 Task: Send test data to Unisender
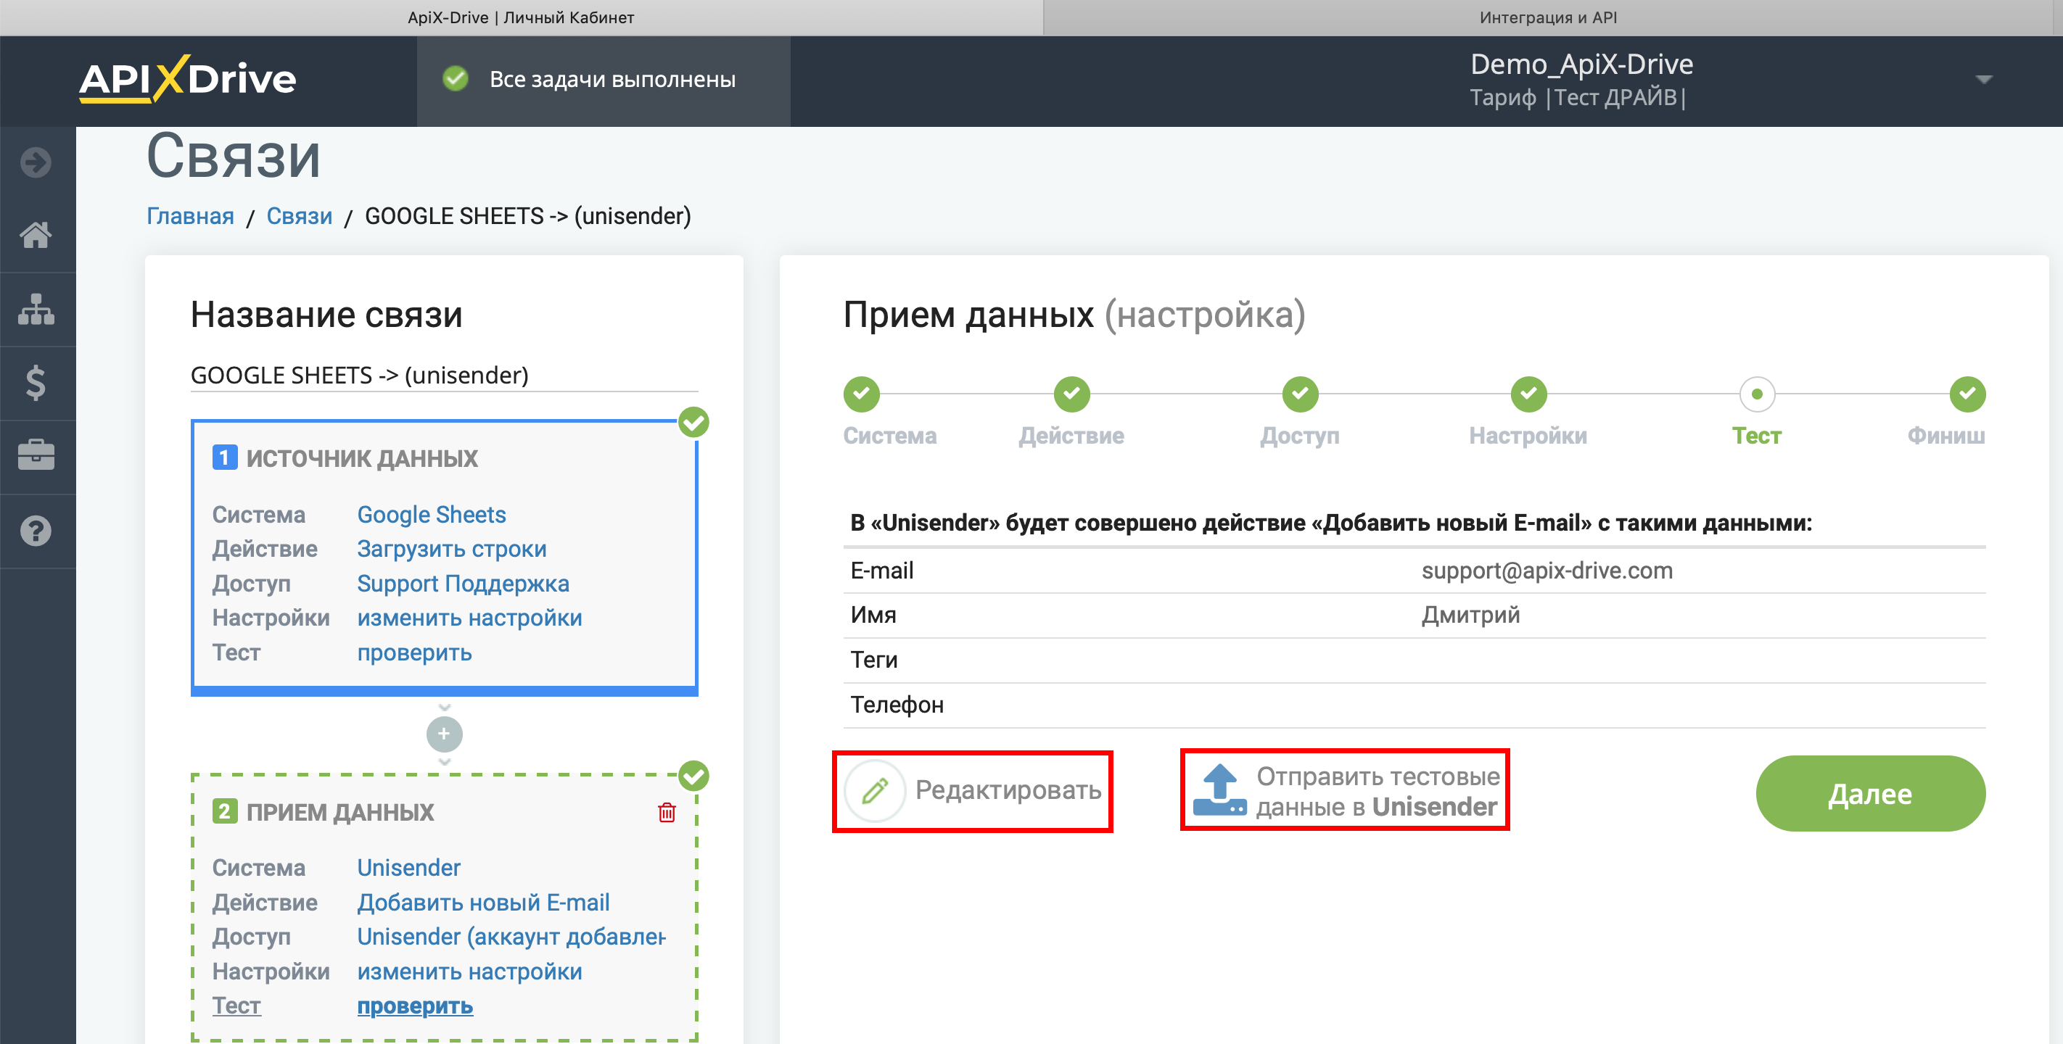(1345, 790)
